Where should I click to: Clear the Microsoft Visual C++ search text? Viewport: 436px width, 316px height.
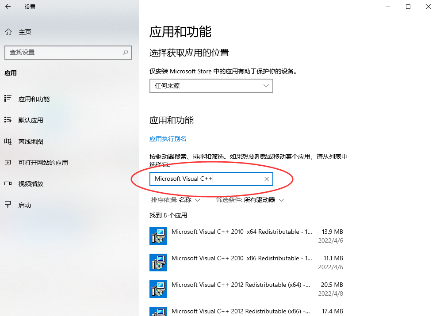(x=266, y=179)
